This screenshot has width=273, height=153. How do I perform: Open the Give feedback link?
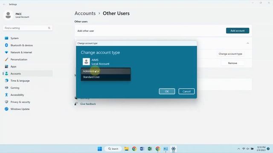tap(88, 104)
